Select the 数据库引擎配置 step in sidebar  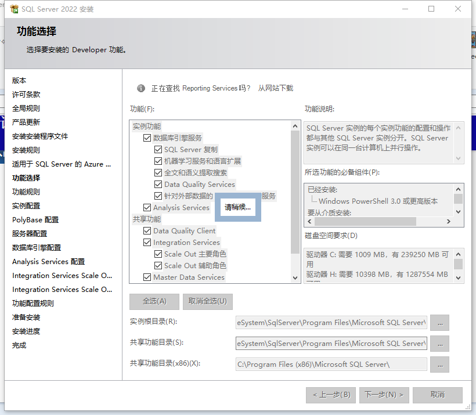point(37,248)
